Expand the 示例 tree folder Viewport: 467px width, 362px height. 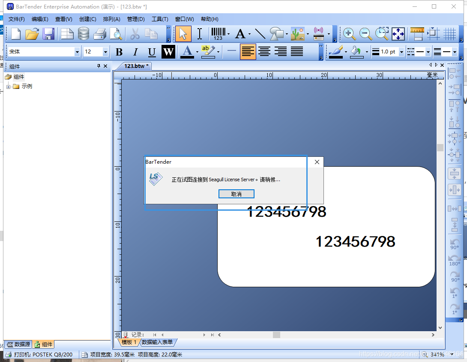[x=8, y=86]
